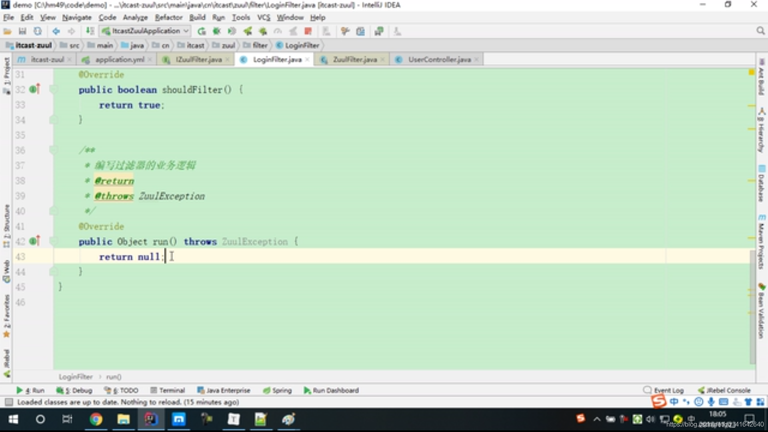Viewport: 768px width, 432px height.
Task: Open Chrome from the Windows taskbar
Action: (96, 419)
